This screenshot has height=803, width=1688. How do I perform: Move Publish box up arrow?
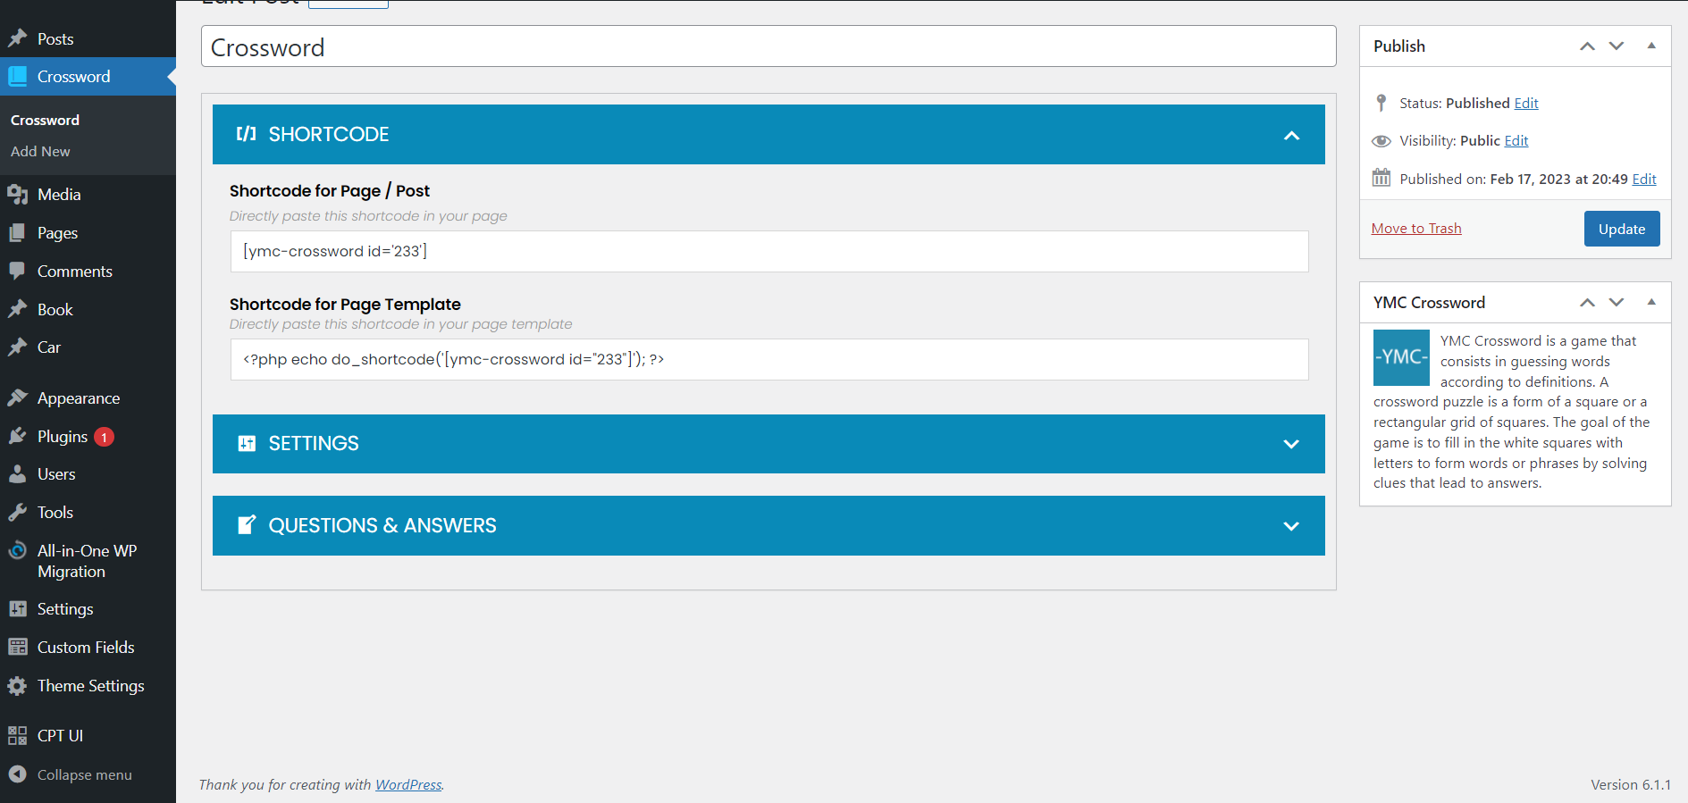[x=1587, y=46]
